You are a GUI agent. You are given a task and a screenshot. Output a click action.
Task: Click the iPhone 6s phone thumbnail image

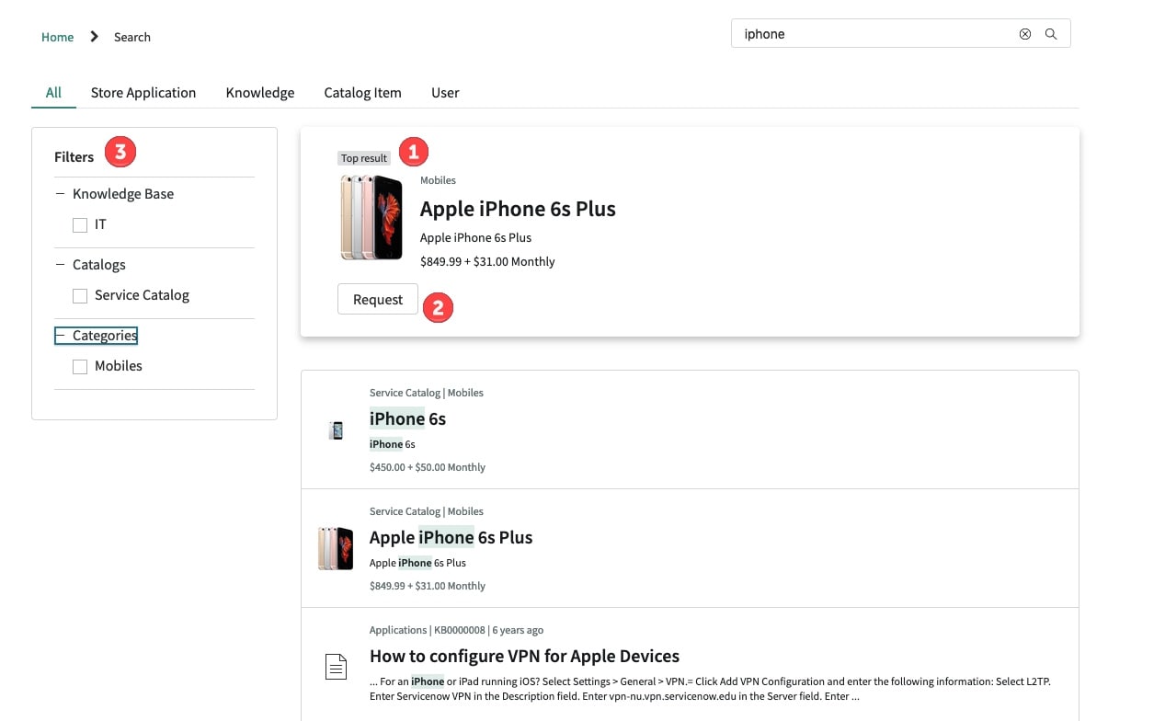tap(336, 429)
